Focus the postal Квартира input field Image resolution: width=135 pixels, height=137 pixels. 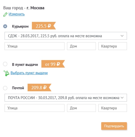tap(113, 108)
